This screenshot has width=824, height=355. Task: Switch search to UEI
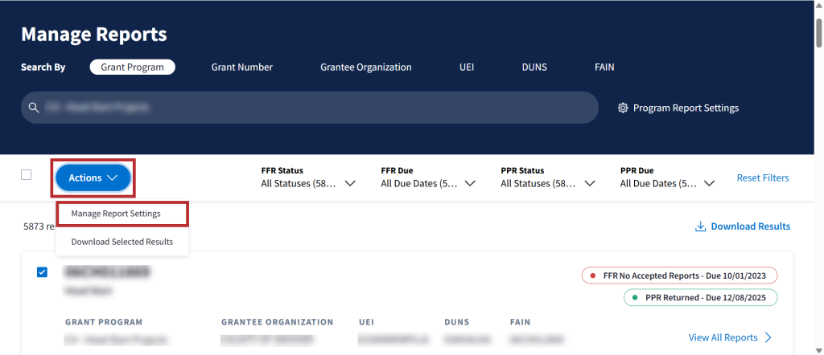pyautogui.click(x=466, y=67)
